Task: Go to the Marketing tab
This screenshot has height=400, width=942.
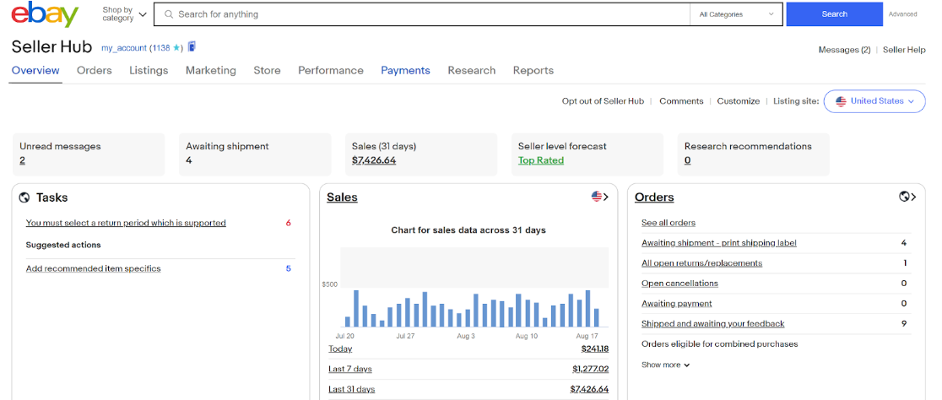Action: coord(211,70)
